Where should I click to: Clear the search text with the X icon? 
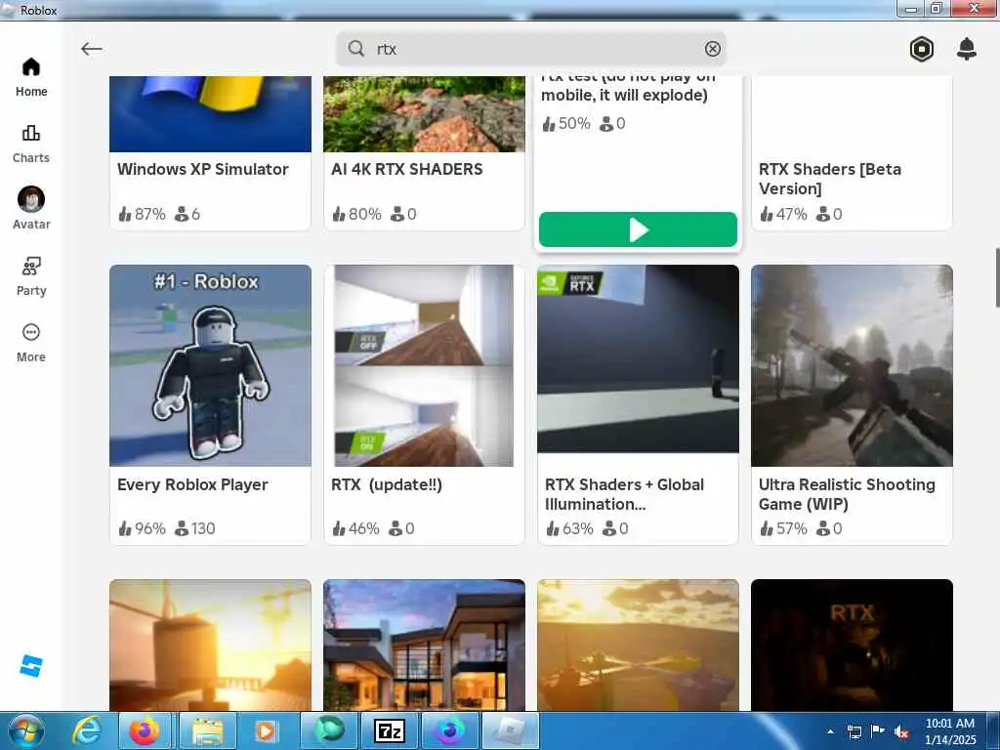coord(712,49)
